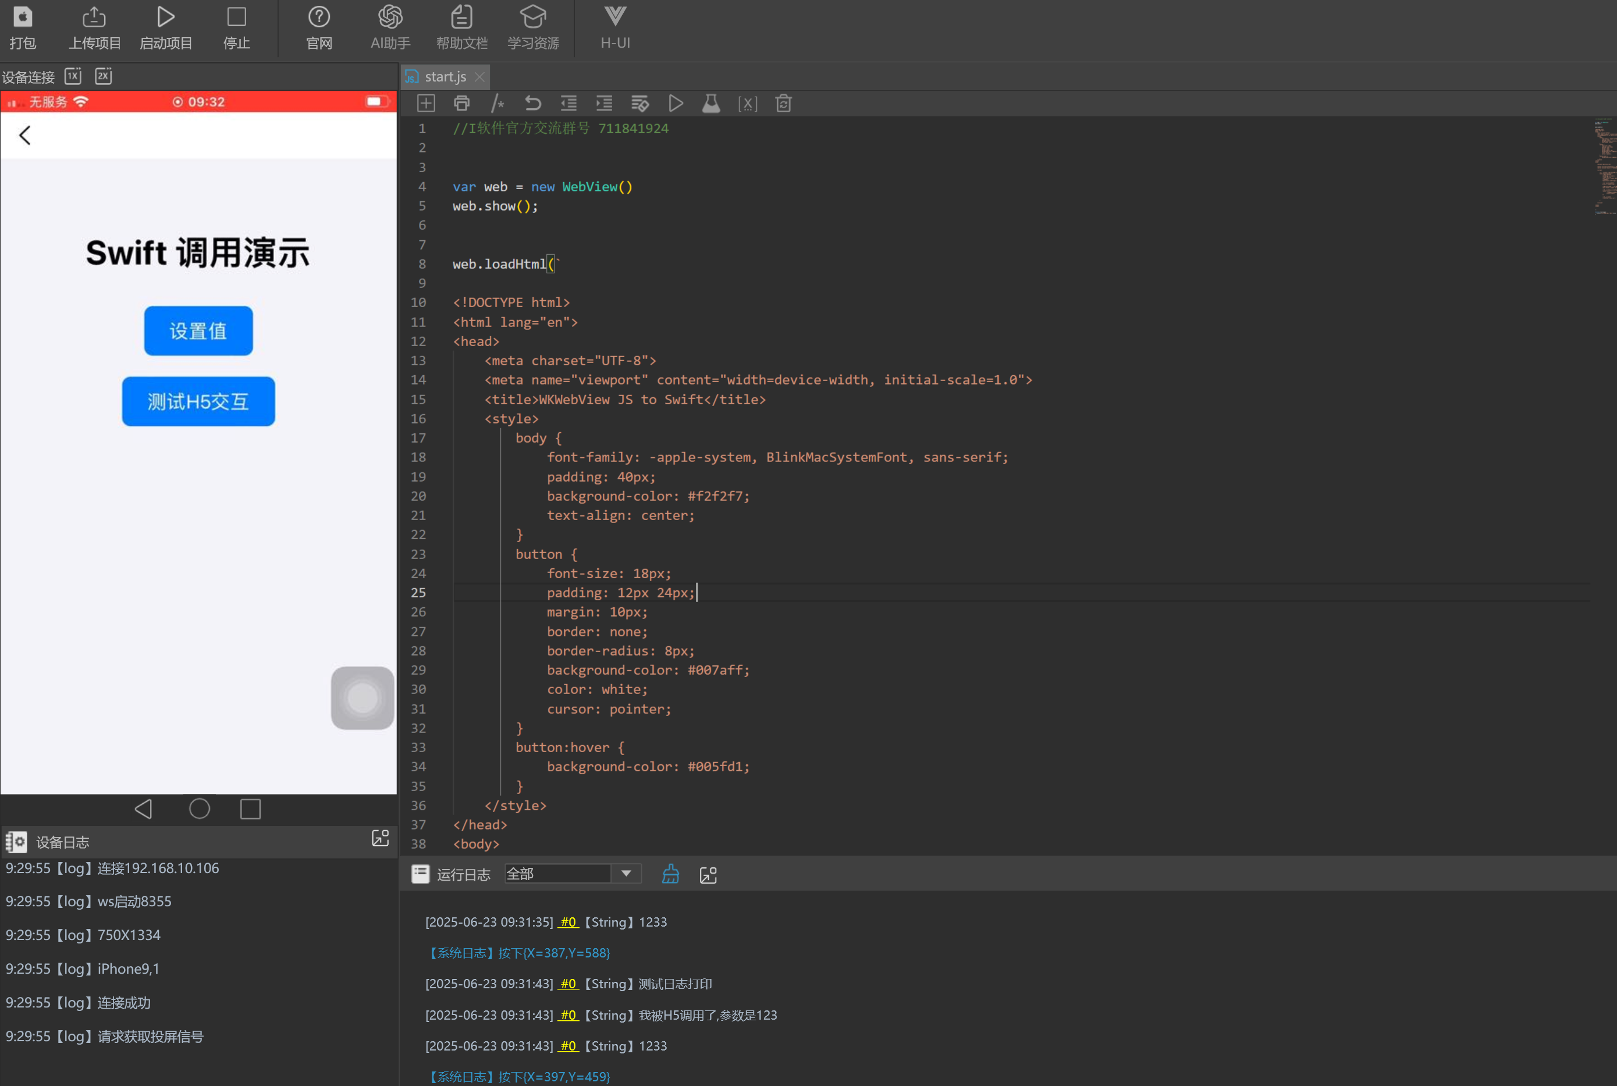Undo the last edit in editor
This screenshot has width=1617, height=1086.
[x=533, y=104]
